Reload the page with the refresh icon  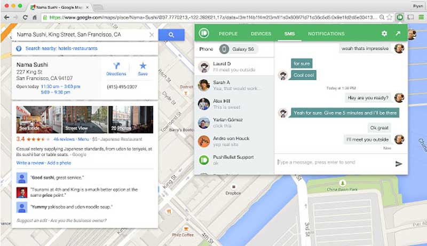tap(25, 18)
